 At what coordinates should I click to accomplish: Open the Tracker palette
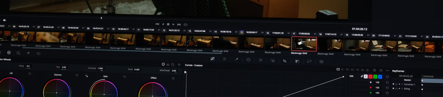tap(261, 60)
